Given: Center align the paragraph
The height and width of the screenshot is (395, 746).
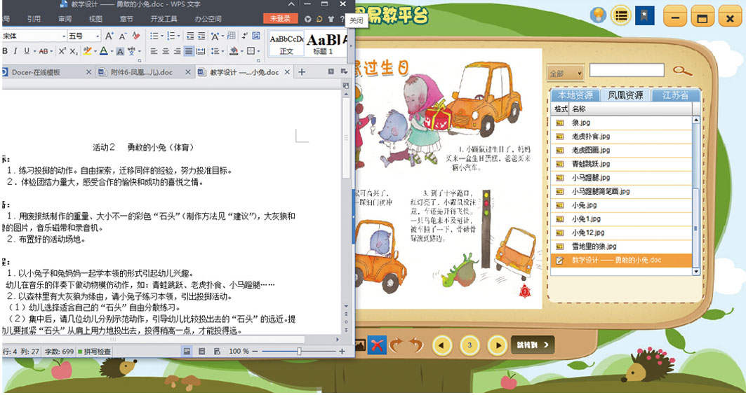Looking at the screenshot, I should (166, 51).
